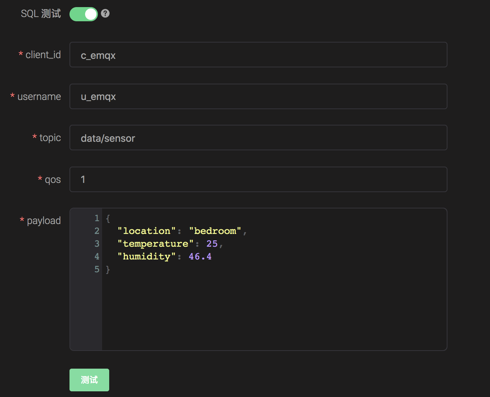Click the "humidity" key in payload

(146, 257)
